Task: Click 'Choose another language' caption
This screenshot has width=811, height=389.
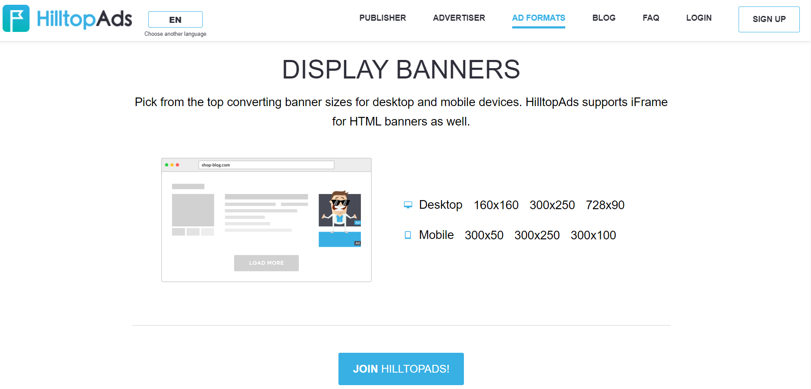Action: [175, 34]
